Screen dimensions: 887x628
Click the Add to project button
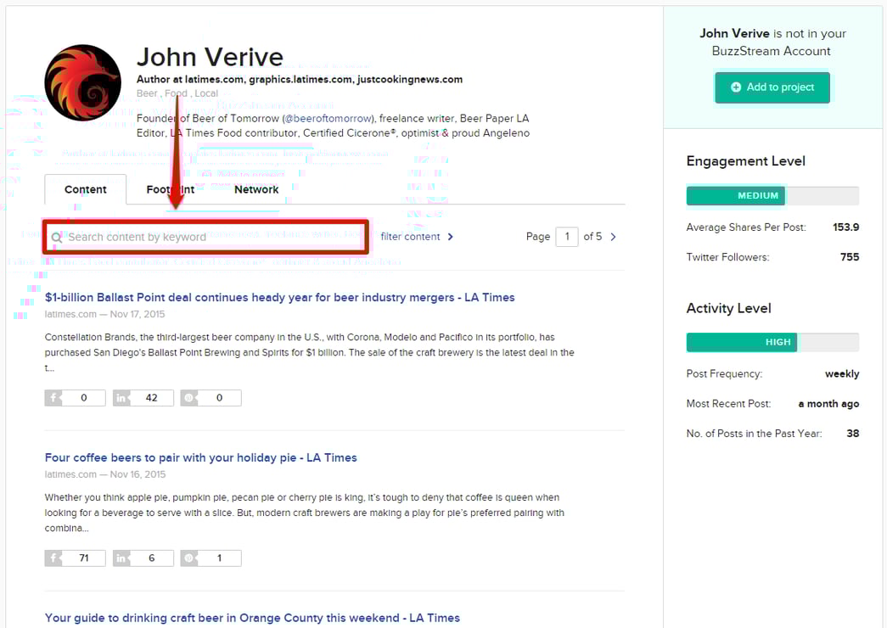772,87
